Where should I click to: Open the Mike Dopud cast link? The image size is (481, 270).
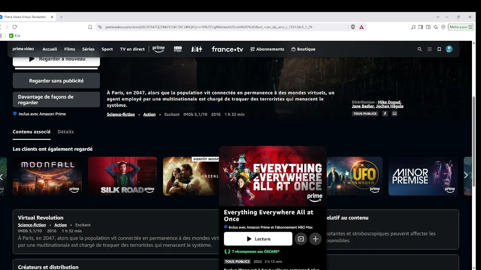click(389, 102)
